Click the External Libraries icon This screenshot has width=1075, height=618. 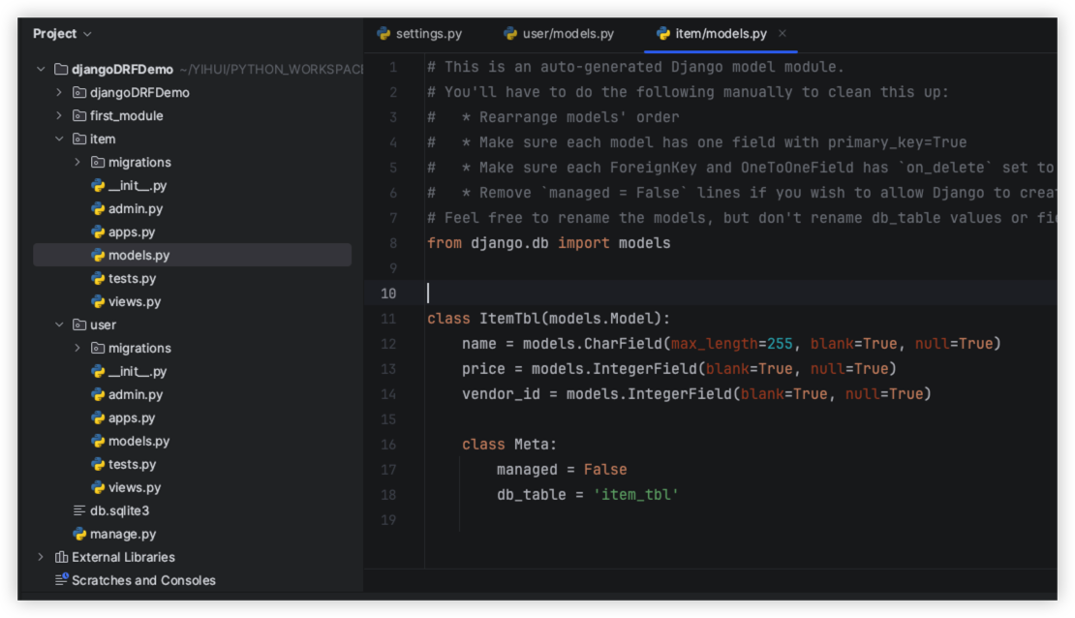pos(62,557)
